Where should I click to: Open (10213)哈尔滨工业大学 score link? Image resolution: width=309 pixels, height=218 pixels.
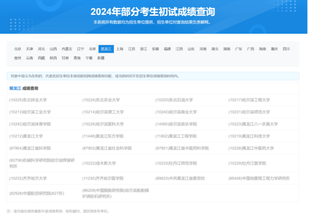(x=30, y=112)
